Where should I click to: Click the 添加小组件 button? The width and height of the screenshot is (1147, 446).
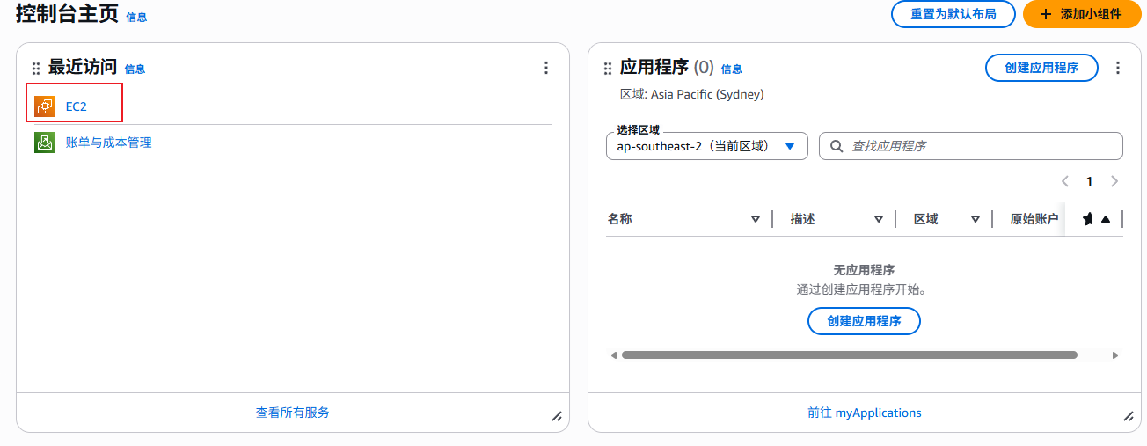pyautogui.click(x=1081, y=14)
